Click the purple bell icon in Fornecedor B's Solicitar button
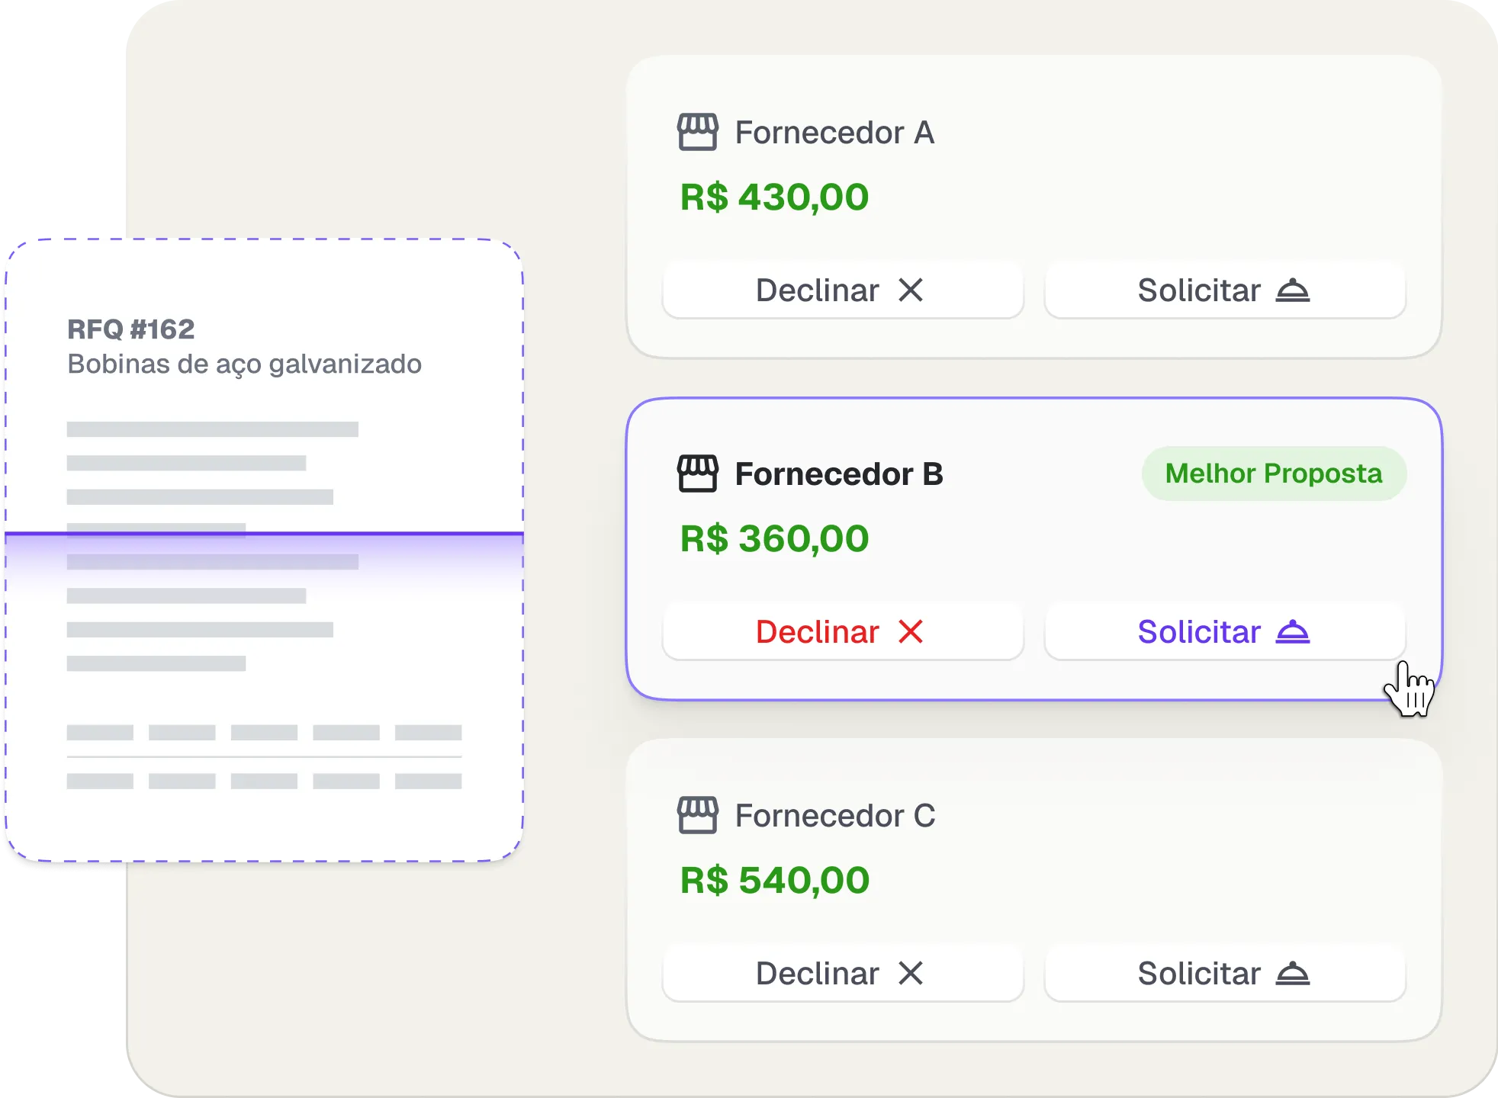This screenshot has width=1498, height=1098. click(1293, 632)
